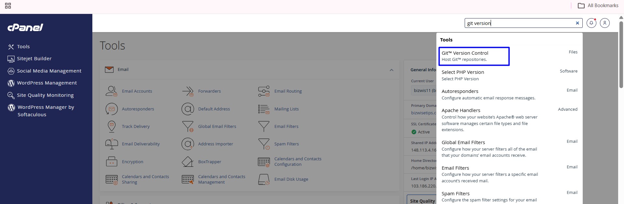Click the Encryption lock icon
Image resolution: width=624 pixels, height=204 pixels.
coord(111,162)
